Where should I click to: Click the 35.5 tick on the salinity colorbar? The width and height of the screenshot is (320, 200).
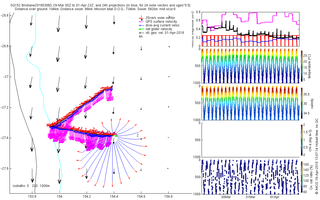tap(307, 94)
